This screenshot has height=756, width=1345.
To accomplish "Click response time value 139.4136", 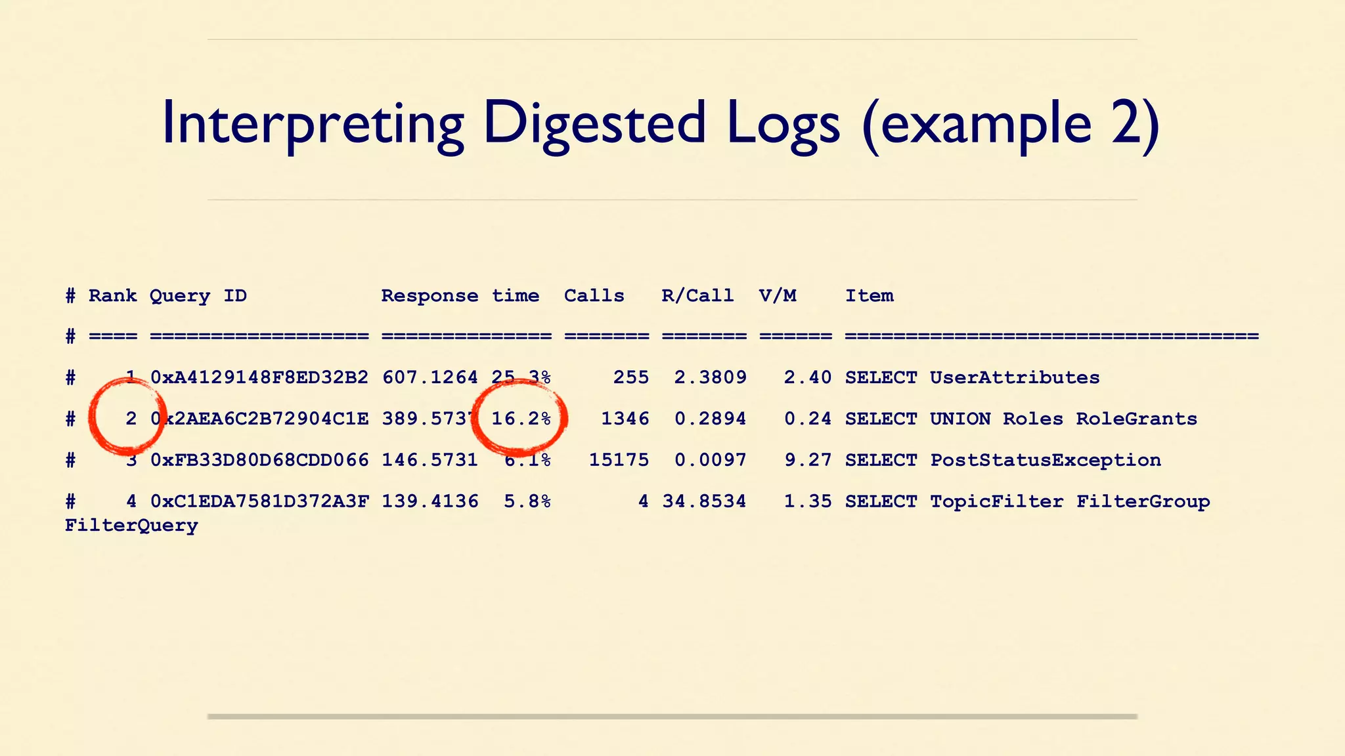I will [430, 501].
